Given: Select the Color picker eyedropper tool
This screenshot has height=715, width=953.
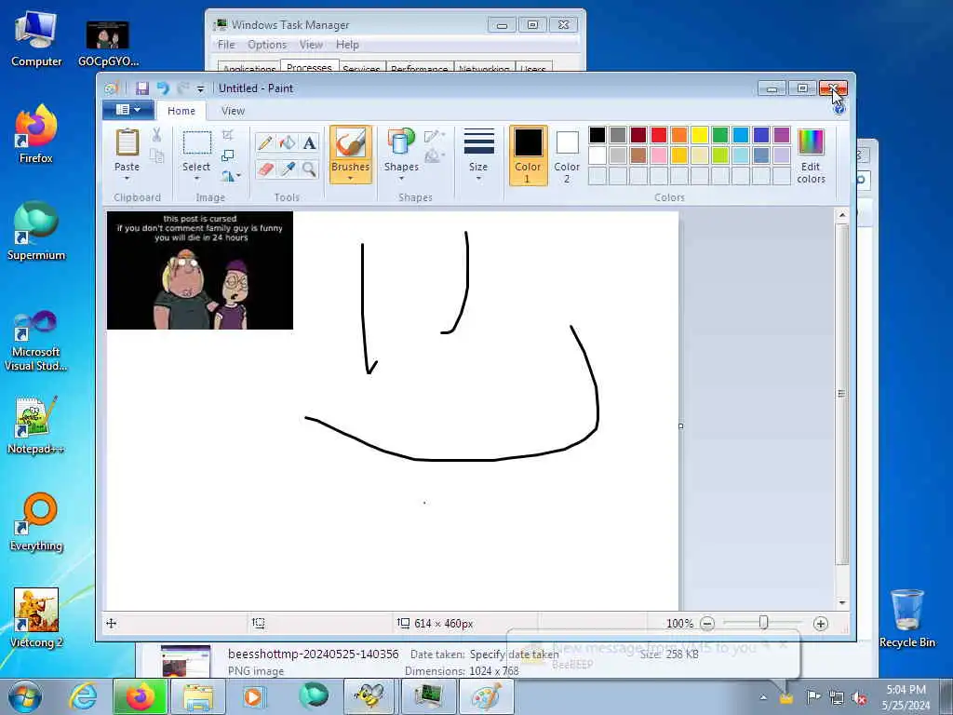Looking at the screenshot, I should pyautogui.click(x=288, y=169).
